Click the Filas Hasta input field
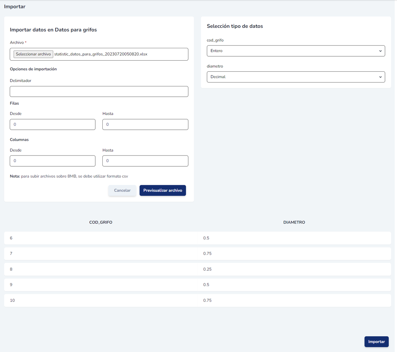Viewport: 397px width, 352px height. click(x=145, y=125)
